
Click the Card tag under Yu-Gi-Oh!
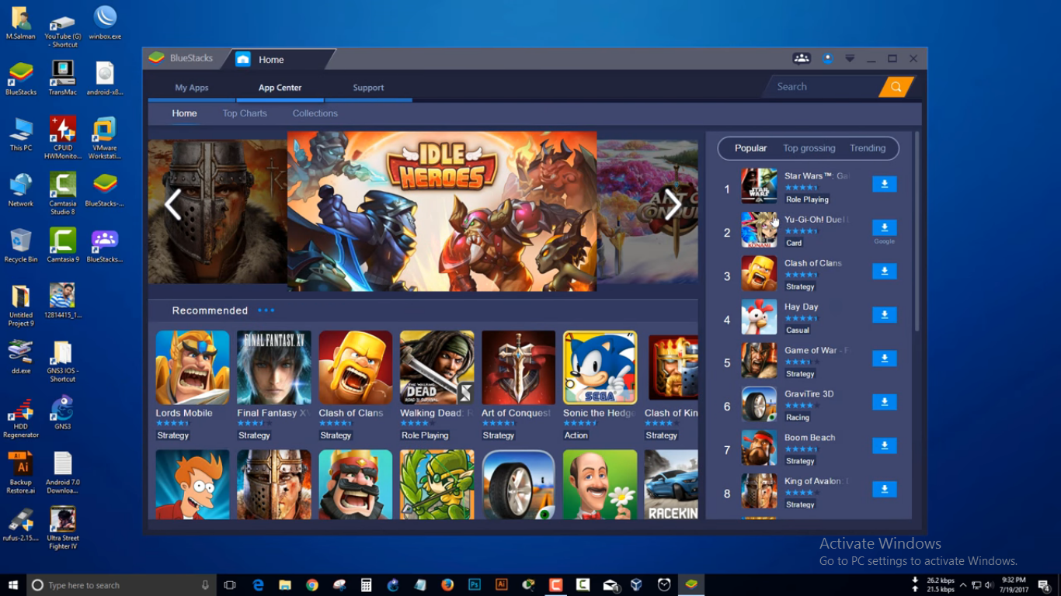click(794, 243)
